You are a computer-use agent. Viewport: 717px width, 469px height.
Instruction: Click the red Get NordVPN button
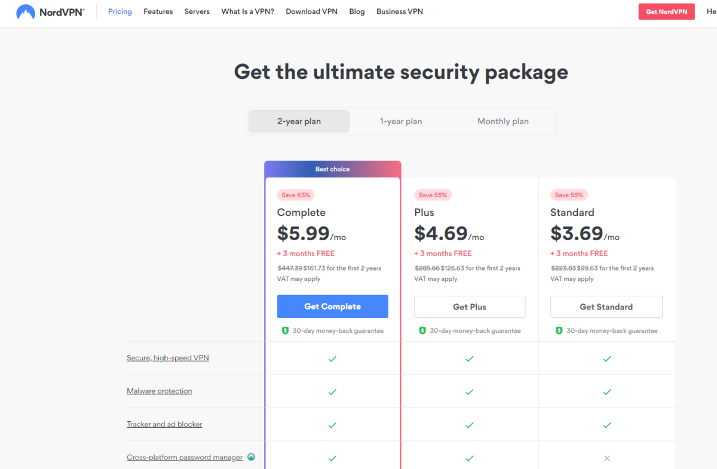click(666, 12)
